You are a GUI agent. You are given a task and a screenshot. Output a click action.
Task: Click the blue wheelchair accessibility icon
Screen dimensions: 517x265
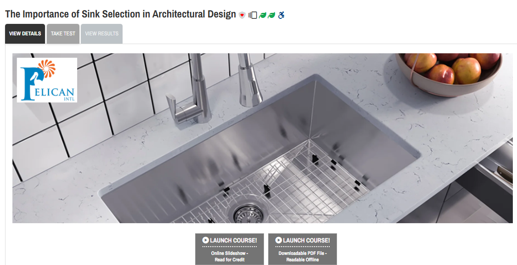[x=281, y=15]
